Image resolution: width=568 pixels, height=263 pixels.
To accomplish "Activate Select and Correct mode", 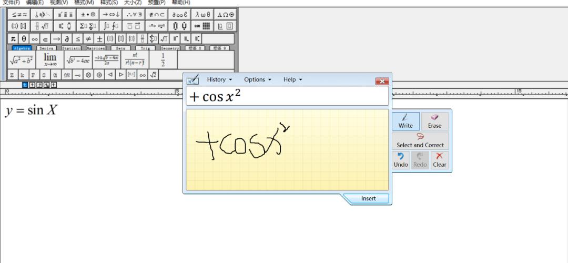I will pyautogui.click(x=420, y=140).
